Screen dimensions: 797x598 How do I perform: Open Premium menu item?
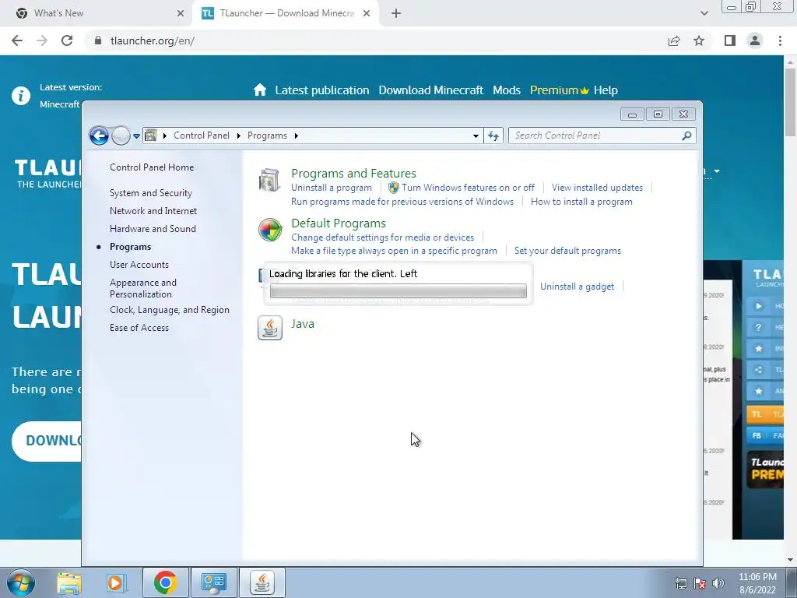coord(559,90)
